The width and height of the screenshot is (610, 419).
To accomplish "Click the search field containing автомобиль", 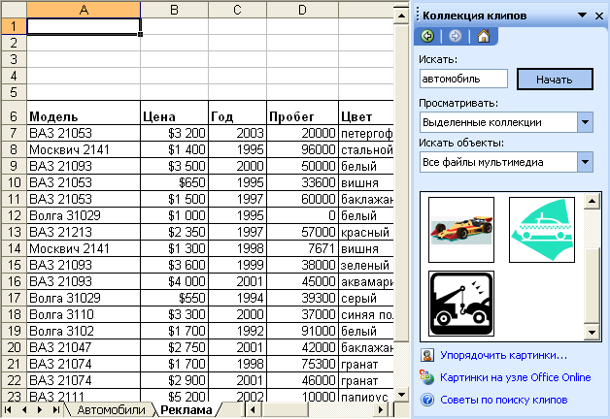I will (x=463, y=79).
